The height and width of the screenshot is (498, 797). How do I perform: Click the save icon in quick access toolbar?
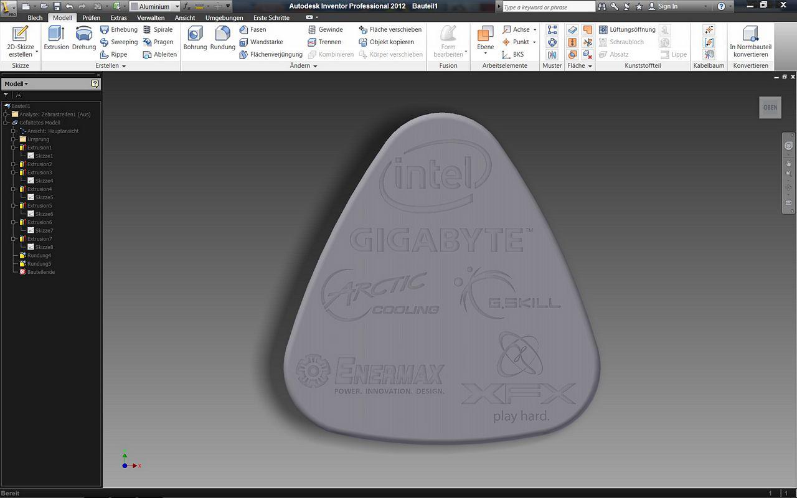click(x=57, y=6)
